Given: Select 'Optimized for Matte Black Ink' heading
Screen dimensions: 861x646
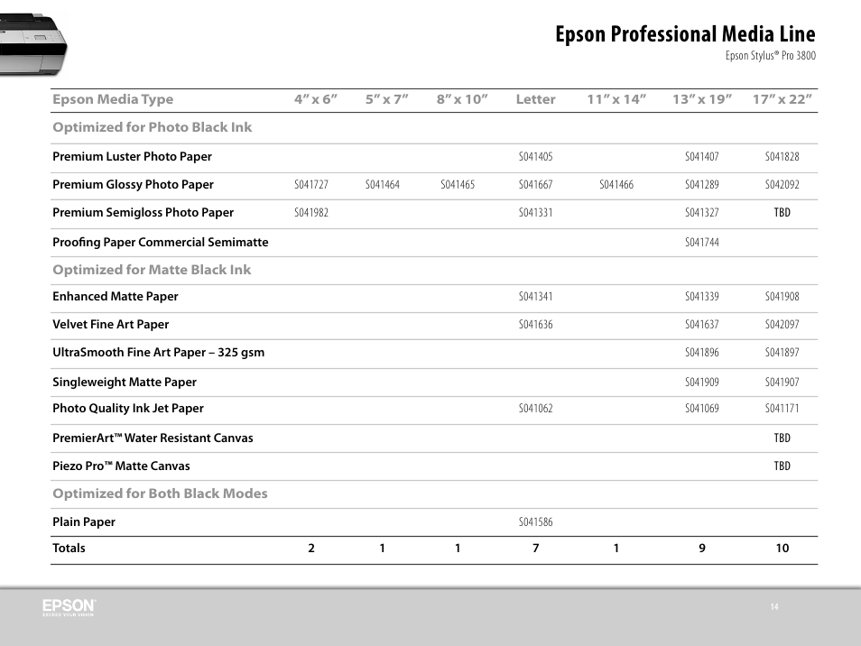Looking at the screenshot, I should click(x=152, y=270).
